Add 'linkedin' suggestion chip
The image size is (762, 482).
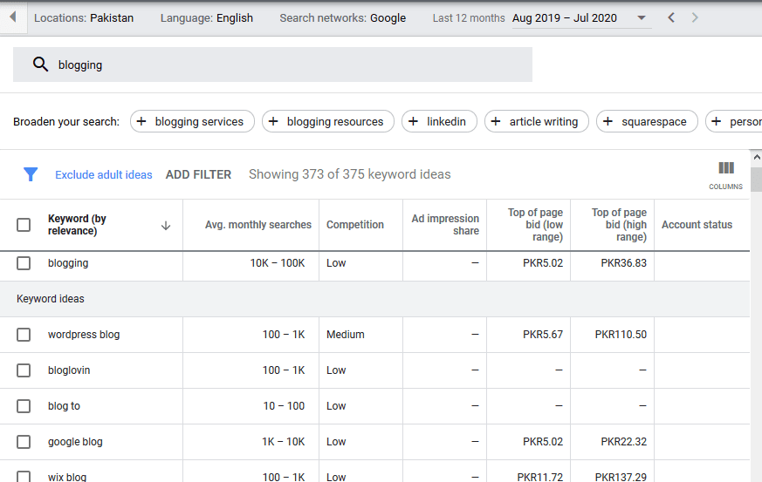point(439,121)
